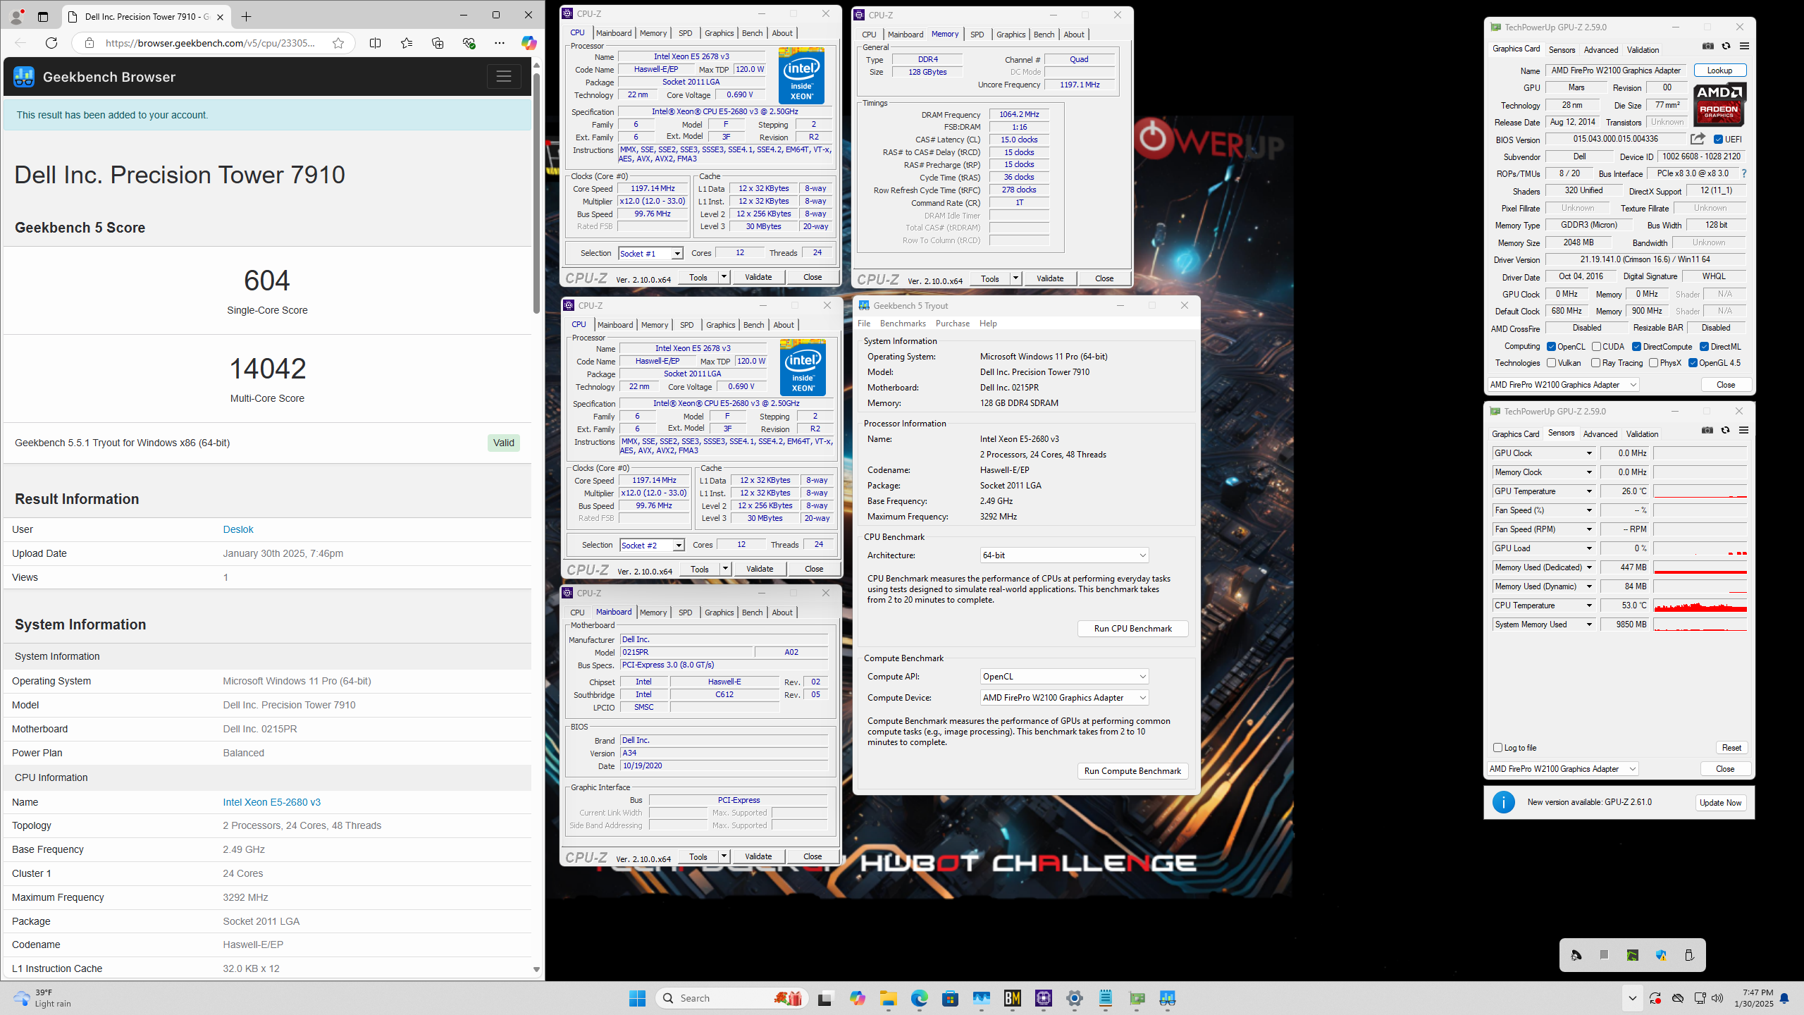Image resolution: width=1804 pixels, height=1015 pixels.
Task: Open the Benchmarks menu in Geekbench 5
Action: coord(903,323)
